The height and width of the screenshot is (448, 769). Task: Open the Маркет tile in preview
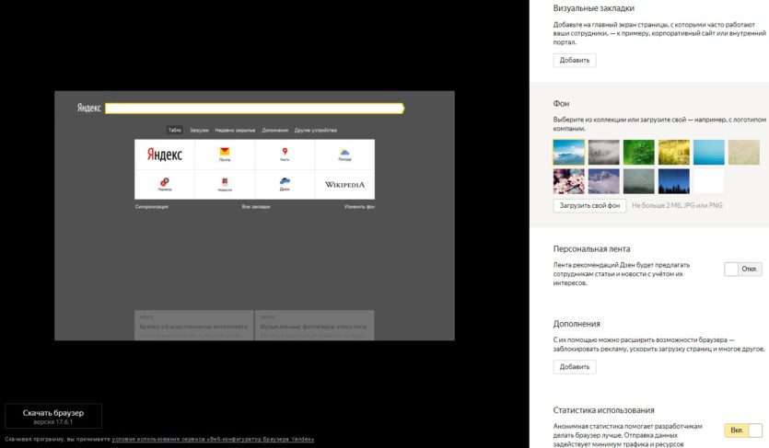pyautogui.click(x=165, y=185)
